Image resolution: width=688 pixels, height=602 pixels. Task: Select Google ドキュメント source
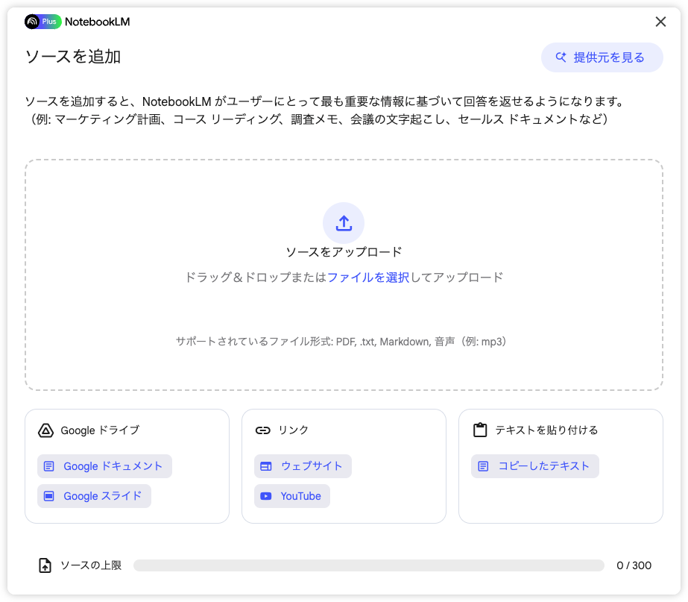point(104,466)
